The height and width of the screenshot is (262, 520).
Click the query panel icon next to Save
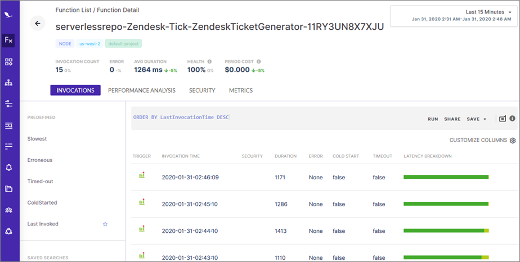tap(503, 119)
